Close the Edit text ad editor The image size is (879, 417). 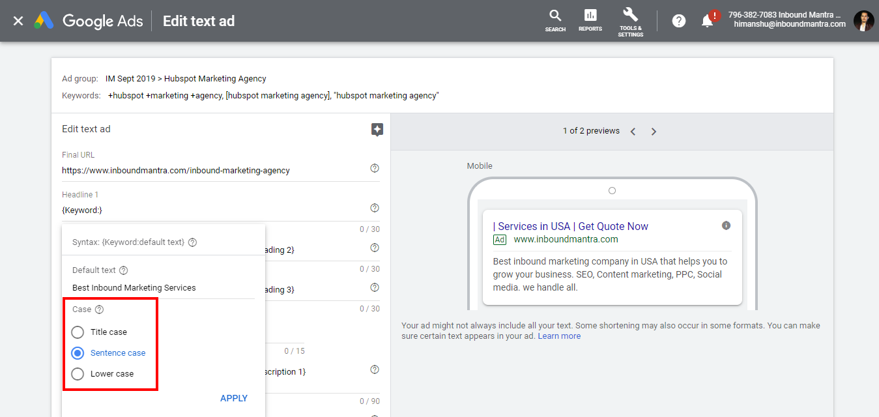[x=18, y=21]
